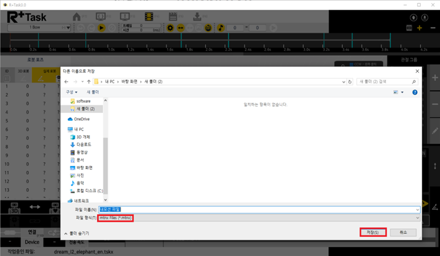
Task: Select 로컬 디스크 (C:) drive
Action: [89, 191]
